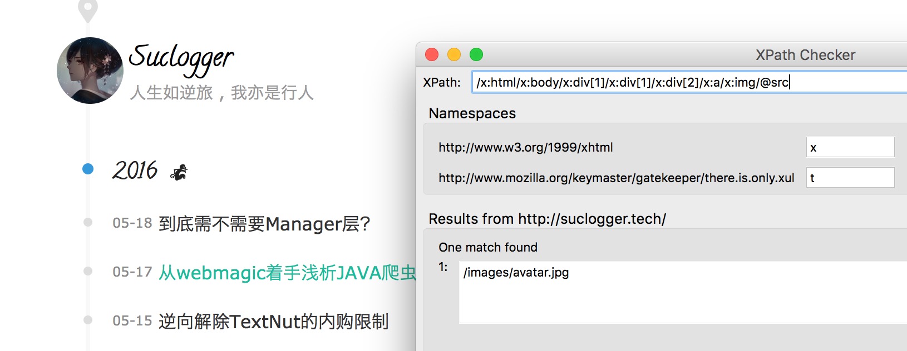Click Results from http://suclogger.tech/ label
Screen dimensions: 907x351
(x=548, y=219)
